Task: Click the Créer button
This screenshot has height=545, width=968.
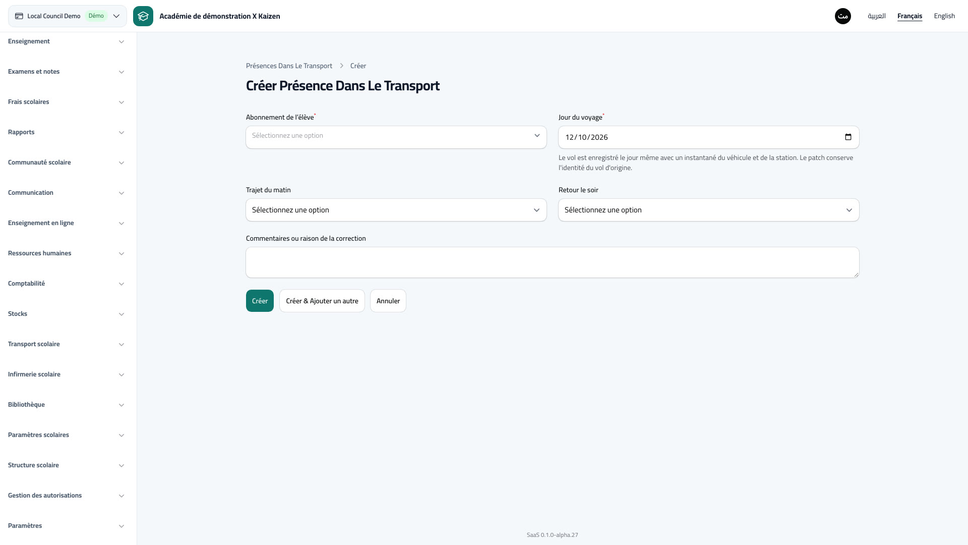Action: point(260,301)
